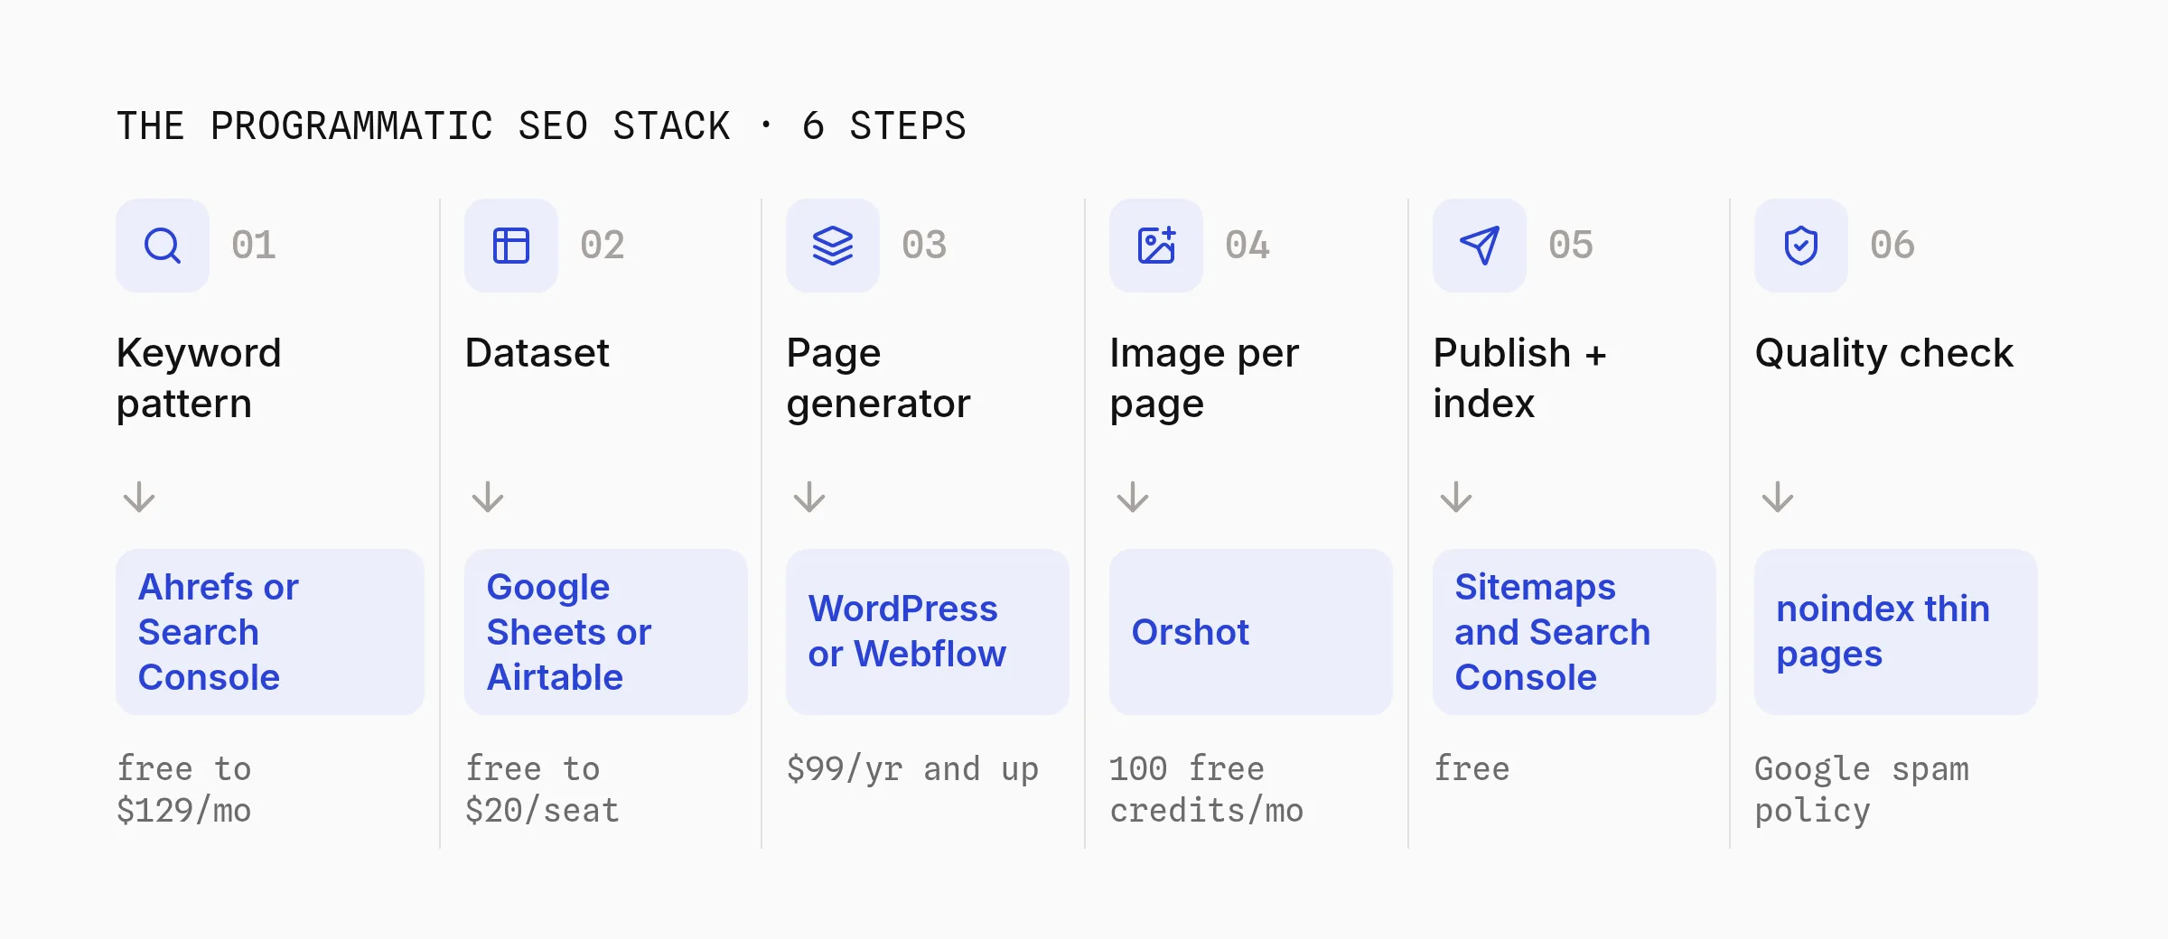This screenshot has height=939, width=2168.
Task: Click the down arrow under Page generator
Action: pyautogui.click(x=809, y=497)
